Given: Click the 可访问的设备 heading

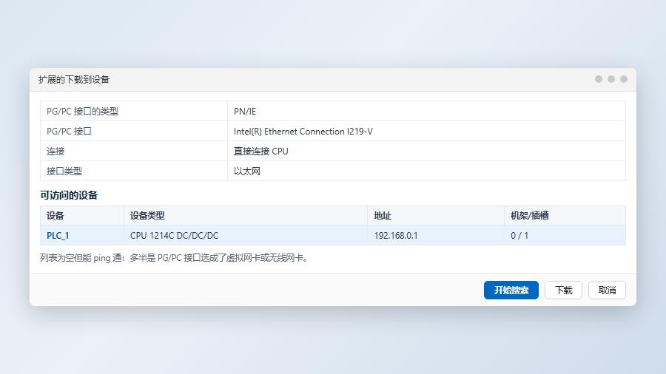Looking at the screenshot, I should point(69,195).
